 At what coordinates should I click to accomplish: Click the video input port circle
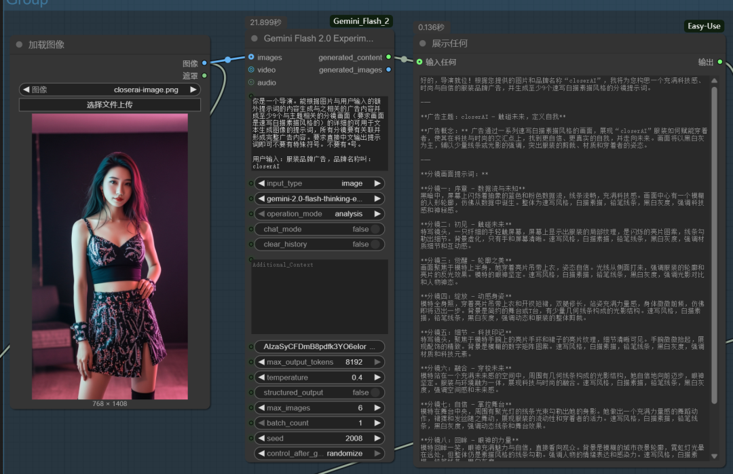coord(251,70)
